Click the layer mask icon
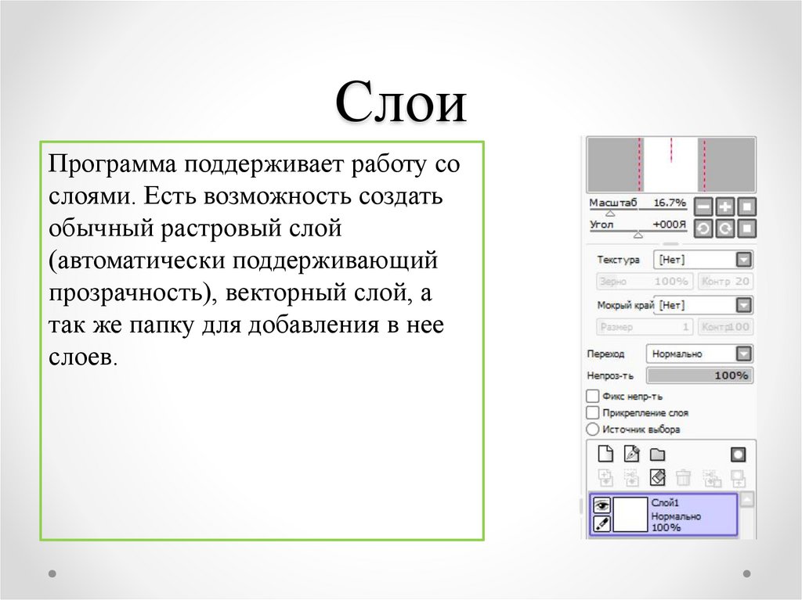 738,454
